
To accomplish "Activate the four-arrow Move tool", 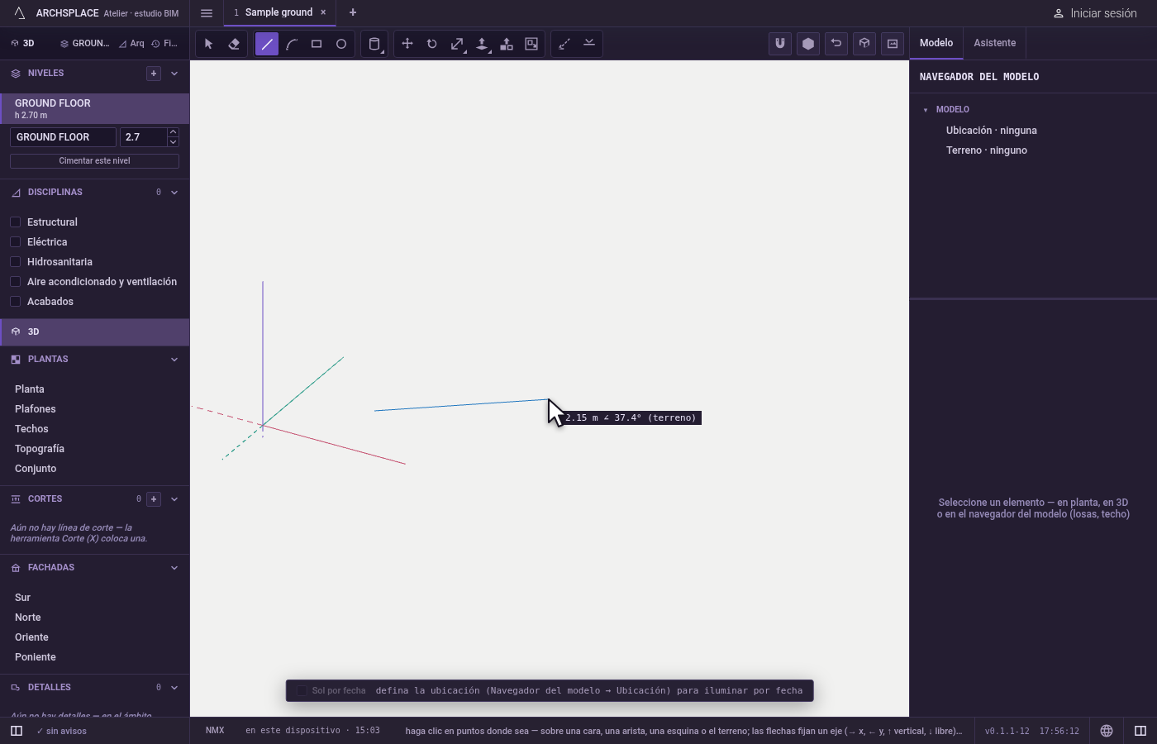I will click(407, 44).
